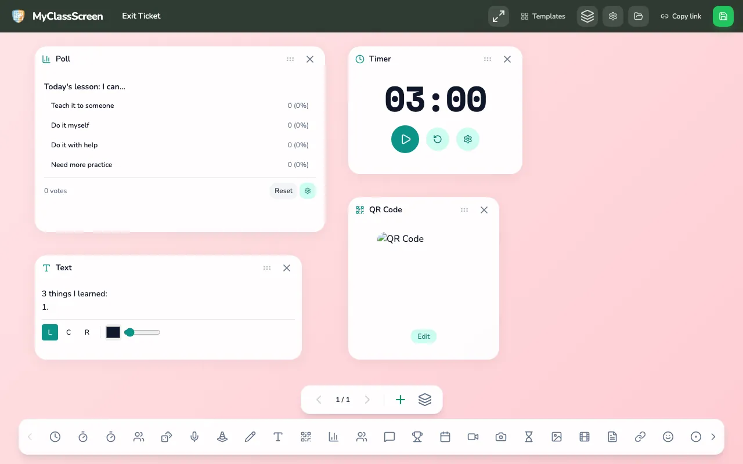Add an image widget from the toolbar
The height and width of the screenshot is (464, 743).
557,437
